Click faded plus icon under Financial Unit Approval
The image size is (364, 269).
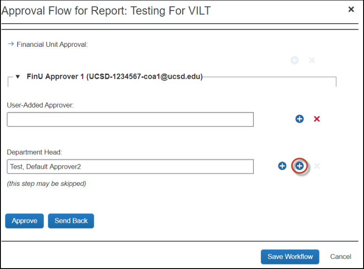295,60
